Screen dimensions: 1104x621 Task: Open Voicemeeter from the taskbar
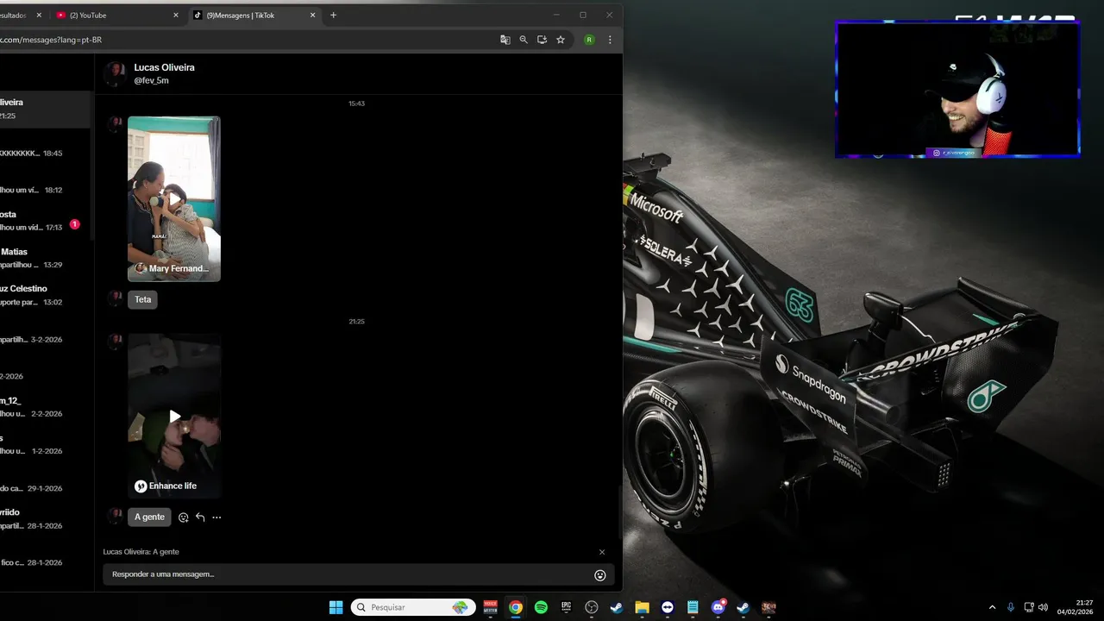(x=490, y=607)
